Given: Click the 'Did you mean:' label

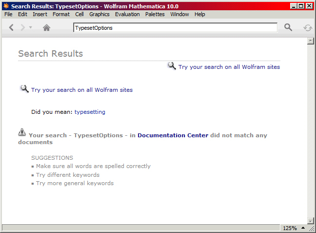Looking at the screenshot, I should click(52, 112).
